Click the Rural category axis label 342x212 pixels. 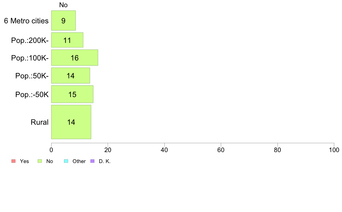click(39, 122)
